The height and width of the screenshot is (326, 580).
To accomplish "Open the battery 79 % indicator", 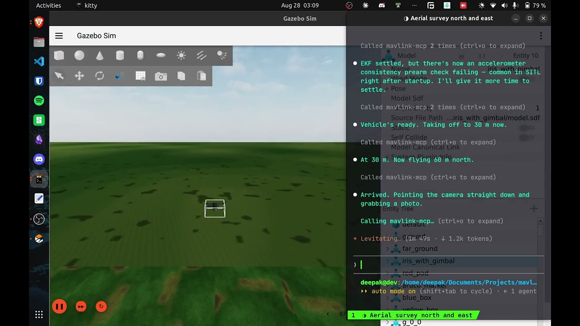I will (535, 5).
